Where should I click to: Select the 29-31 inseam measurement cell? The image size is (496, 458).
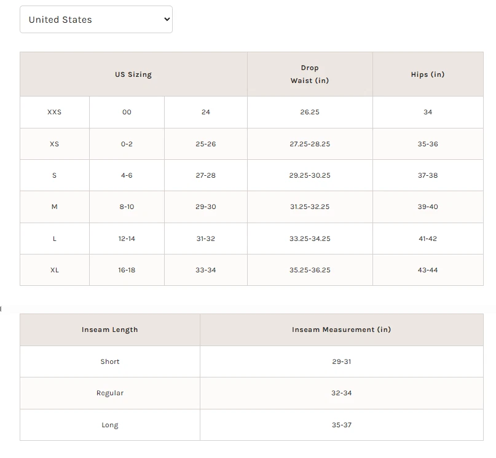pyautogui.click(x=342, y=362)
